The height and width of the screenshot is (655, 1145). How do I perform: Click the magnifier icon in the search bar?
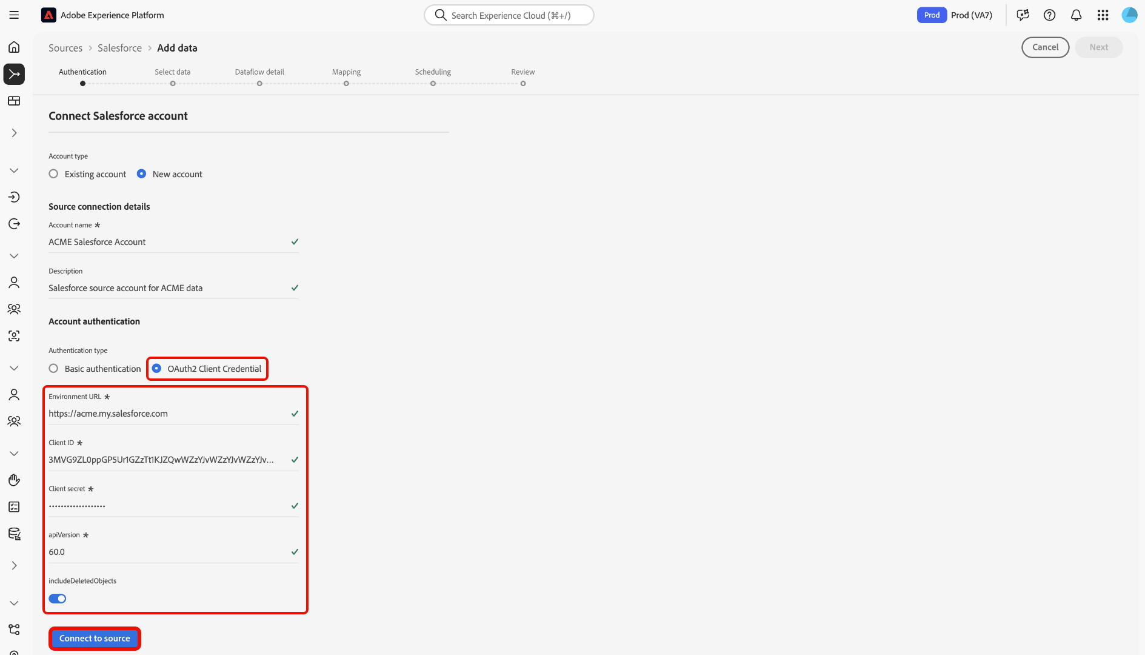pos(441,15)
